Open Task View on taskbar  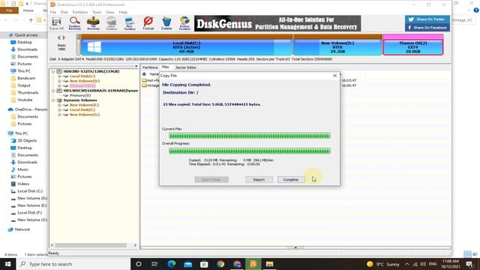coord(154,264)
